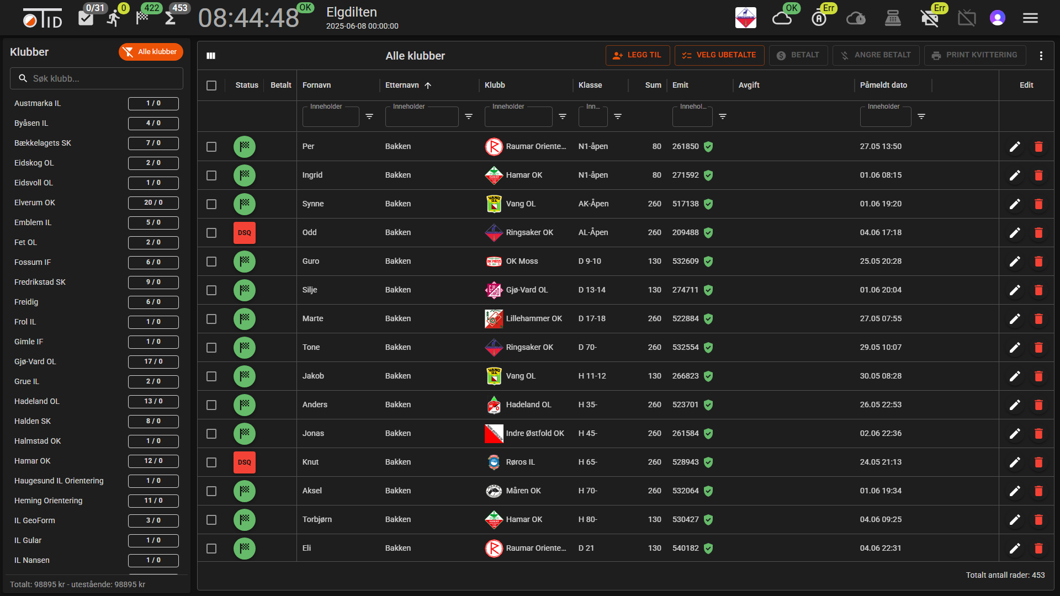Click the finish flag counter icon 422
Screen dimensions: 1060x596
point(142,18)
